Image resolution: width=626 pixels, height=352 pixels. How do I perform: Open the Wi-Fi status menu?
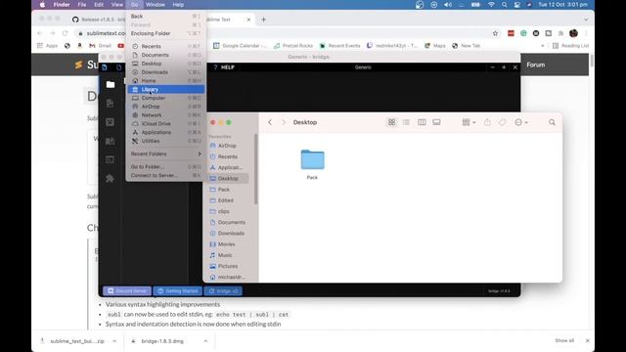tap(491, 5)
